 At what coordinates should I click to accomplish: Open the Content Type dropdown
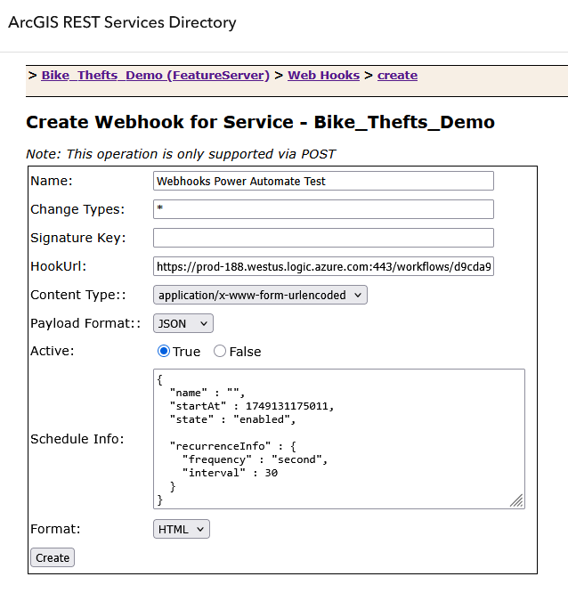(260, 295)
